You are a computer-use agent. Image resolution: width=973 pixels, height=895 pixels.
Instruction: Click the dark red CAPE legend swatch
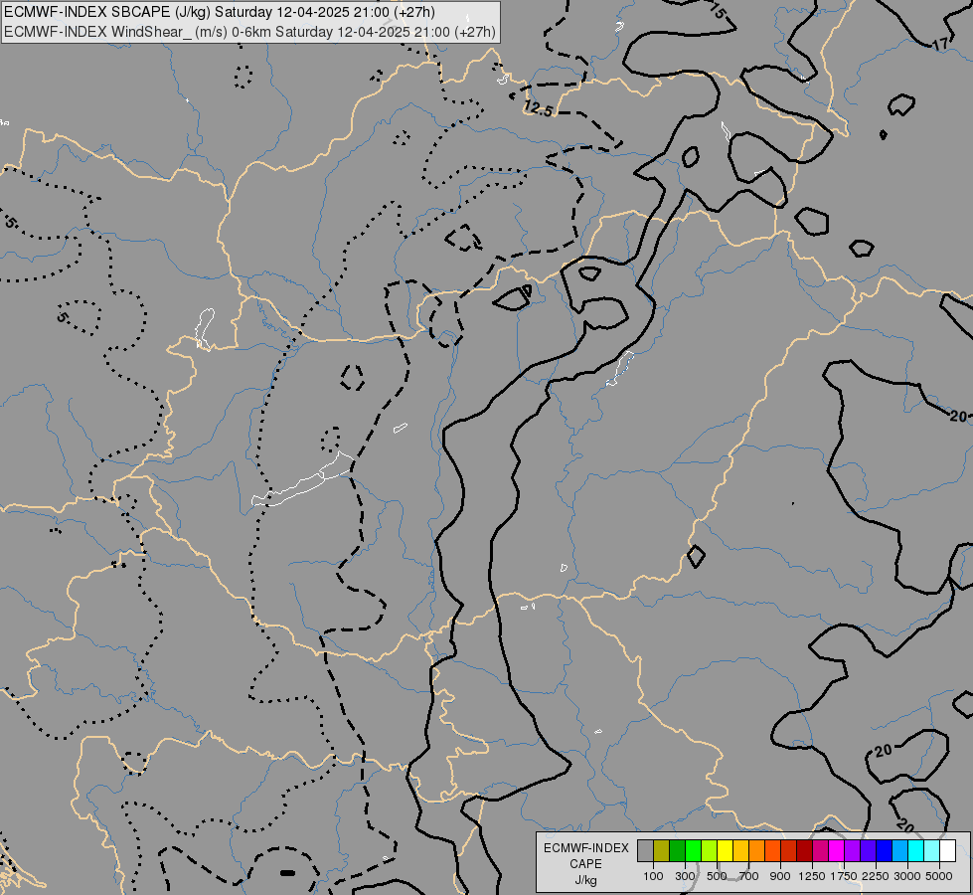click(804, 851)
